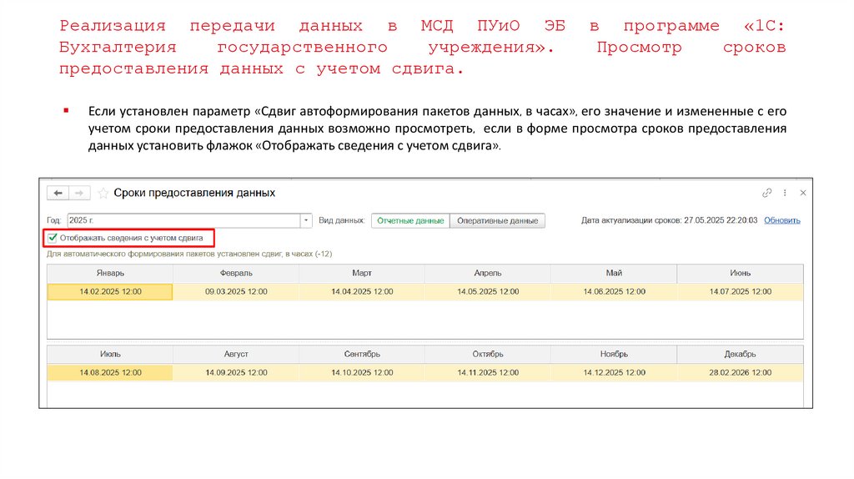Image resolution: width=854 pixels, height=479 pixels.
Task: Select the cell 28.02.2026 12:00
Action: click(x=741, y=373)
